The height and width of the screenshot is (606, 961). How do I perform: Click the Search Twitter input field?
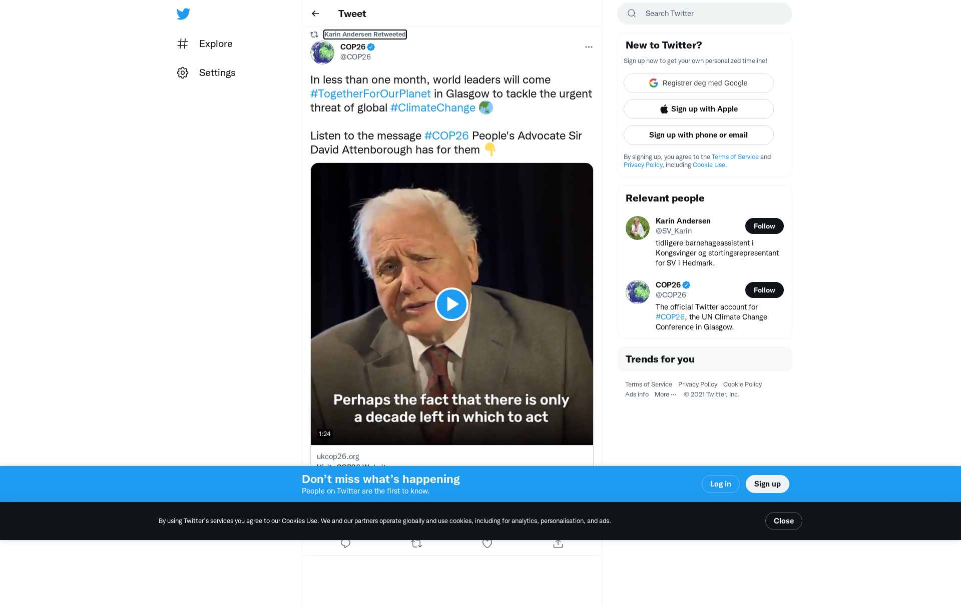pos(711,13)
